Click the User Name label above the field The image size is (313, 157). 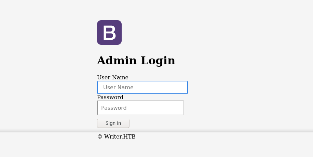click(x=113, y=77)
